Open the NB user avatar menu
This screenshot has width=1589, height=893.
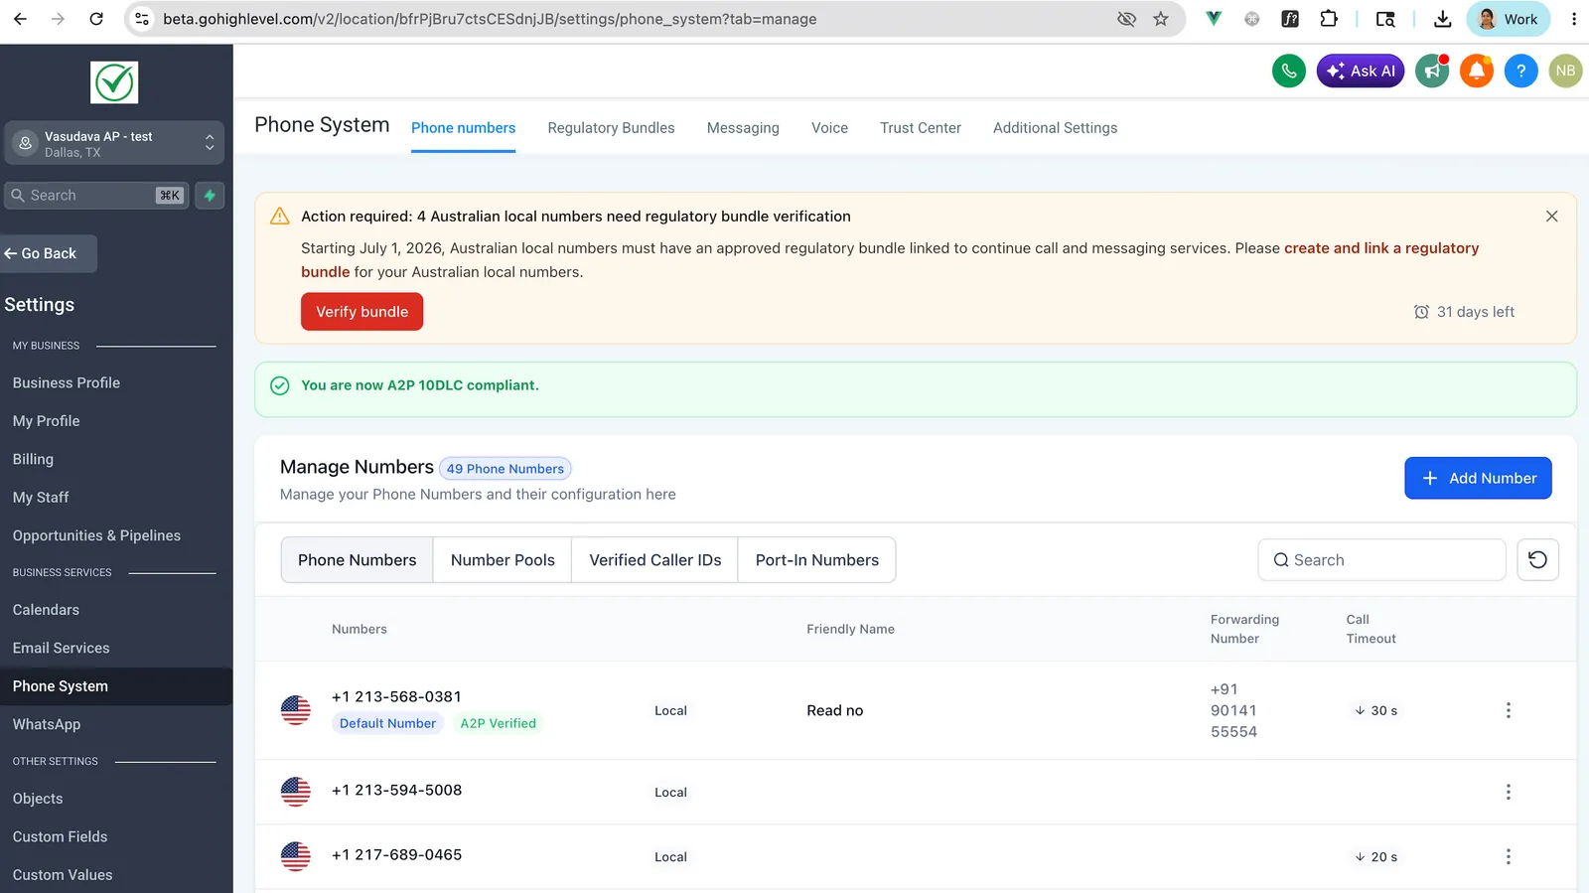click(x=1565, y=71)
